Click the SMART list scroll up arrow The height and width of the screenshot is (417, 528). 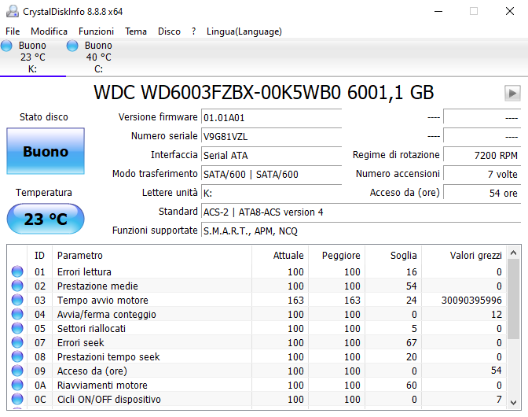(x=514, y=253)
